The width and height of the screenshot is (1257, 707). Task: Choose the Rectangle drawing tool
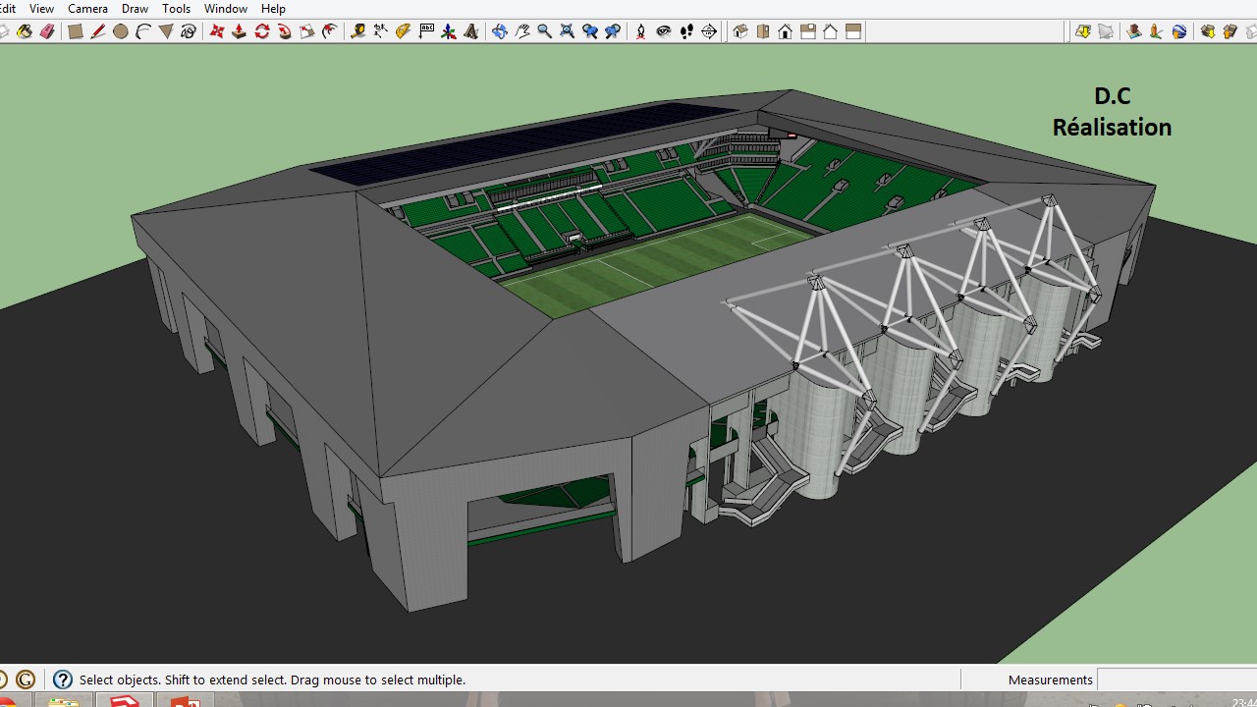pyautogui.click(x=75, y=31)
